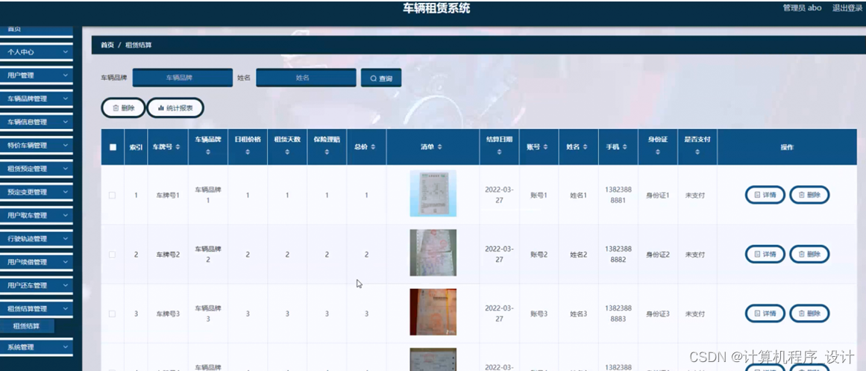Sort by 总价 column sort arrows
The width and height of the screenshot is (866, 371).
tap(373, 148)
